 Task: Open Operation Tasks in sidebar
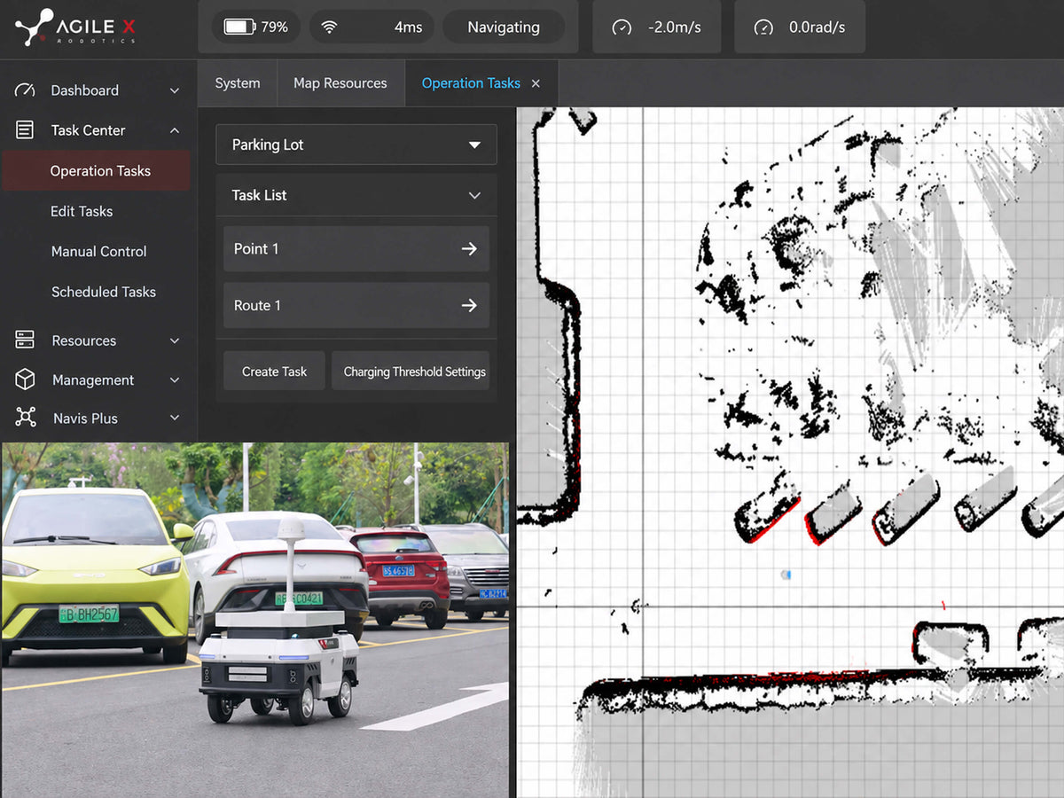point(96,171)
